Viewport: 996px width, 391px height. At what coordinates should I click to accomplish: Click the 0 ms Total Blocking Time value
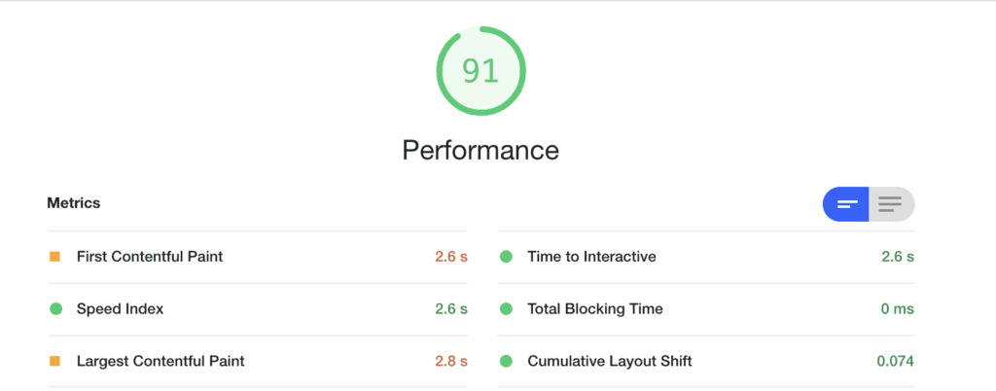pos(898,309)
